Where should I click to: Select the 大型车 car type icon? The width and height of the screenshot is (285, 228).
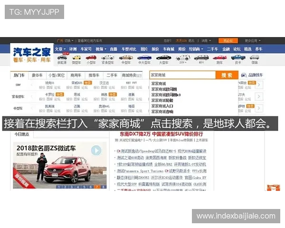click(x=163, y=58)
